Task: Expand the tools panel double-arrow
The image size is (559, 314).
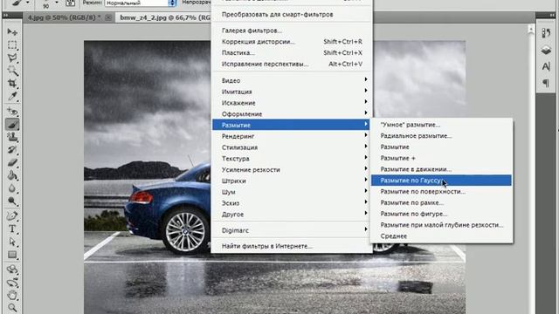Action: [x=5, y=15]
